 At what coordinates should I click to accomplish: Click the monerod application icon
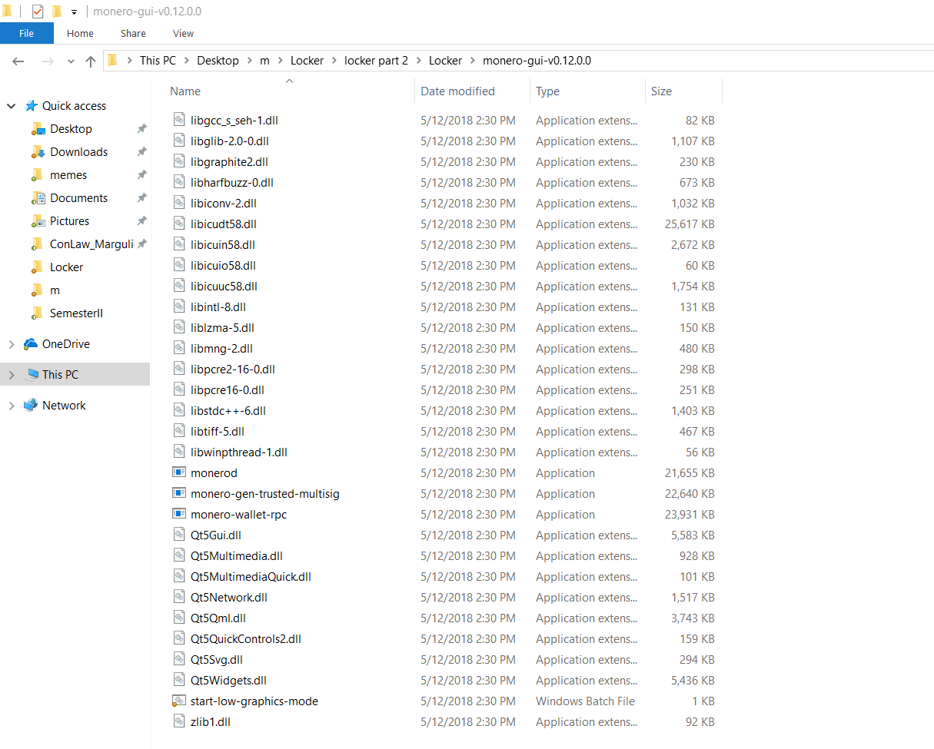click(178, 472)
